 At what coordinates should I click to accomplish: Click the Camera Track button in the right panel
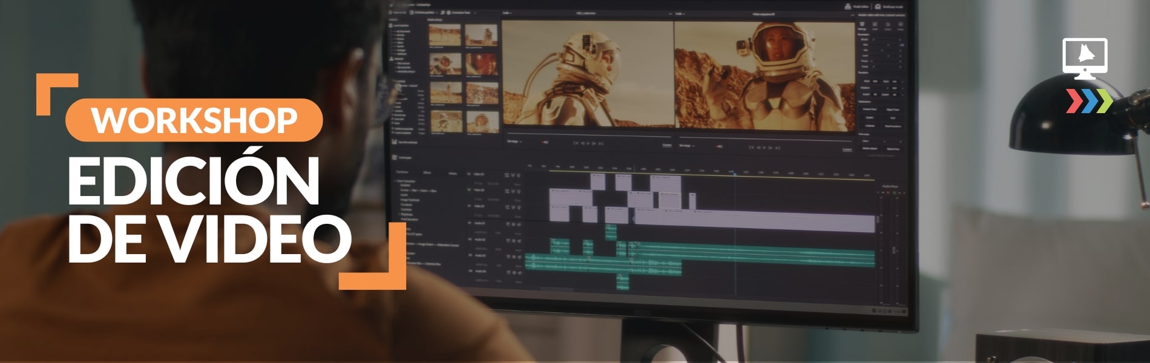[869, 110]
